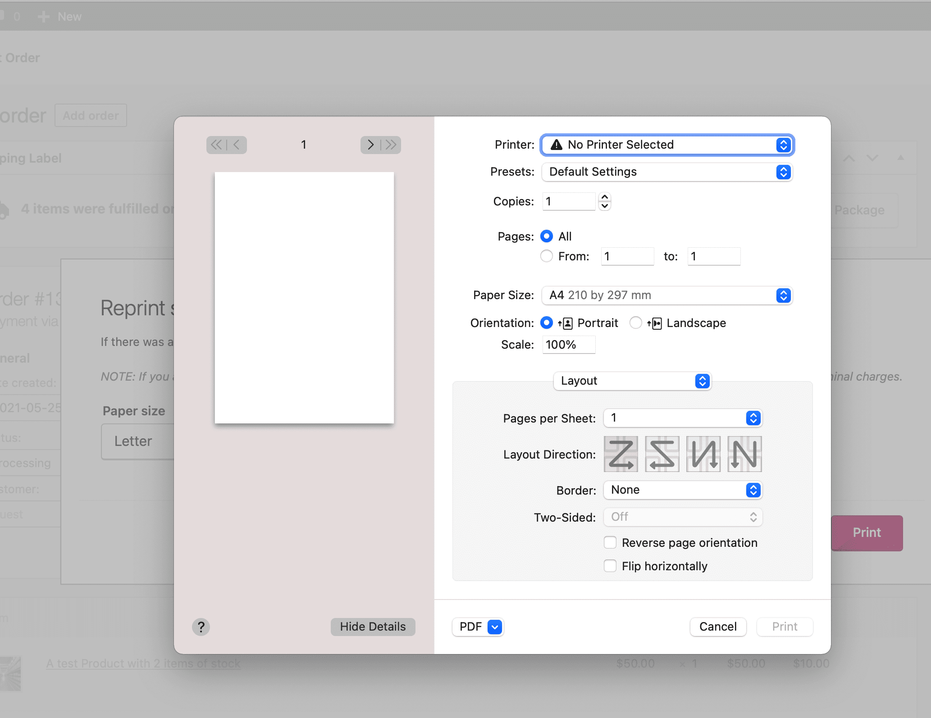Click the Print button in the order page behind
The height and width of the screenshot is (718, 931).
pyautogui.click(x=867, y=533)
